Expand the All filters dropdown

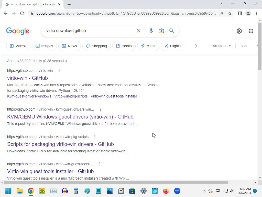click(x=222, y=46)
